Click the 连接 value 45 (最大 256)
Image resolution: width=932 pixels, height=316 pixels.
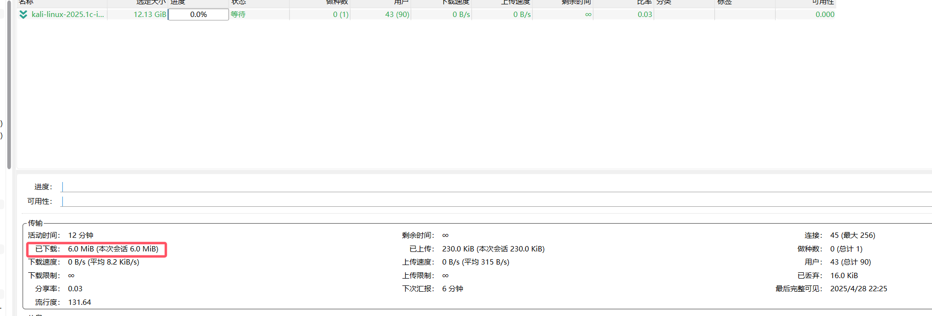pyautogui.click(x=853, y=235)
